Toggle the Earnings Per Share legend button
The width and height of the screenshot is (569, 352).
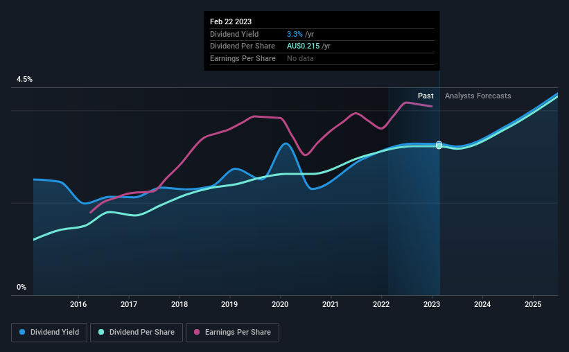pyautogui.click(x=232, y=333)
